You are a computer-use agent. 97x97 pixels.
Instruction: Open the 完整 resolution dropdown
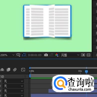(70, 55)
